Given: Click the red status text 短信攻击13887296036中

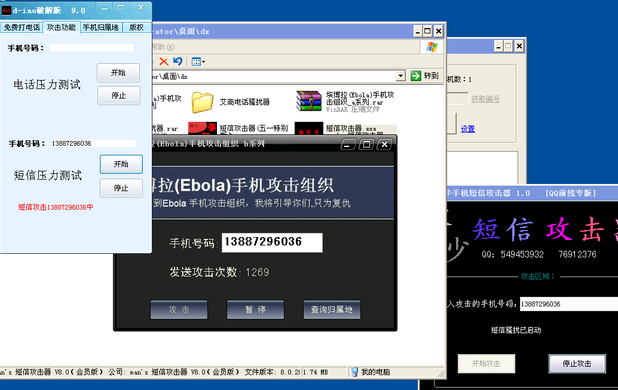Looking at the screenshot, I should tap(56, 207).
